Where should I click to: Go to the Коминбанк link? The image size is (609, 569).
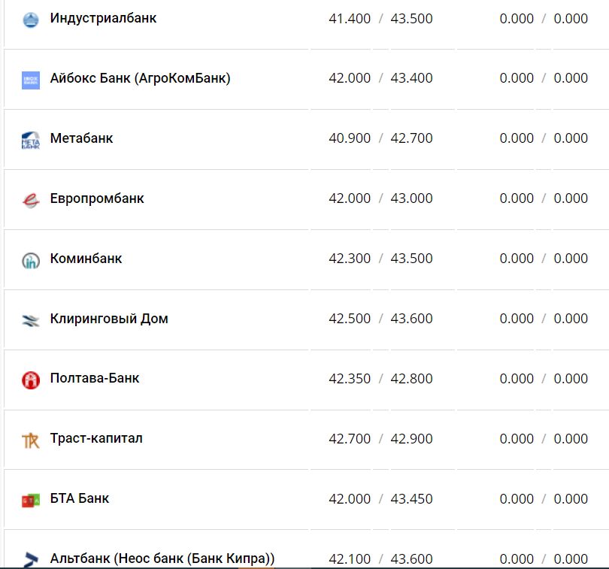pos(86,259)
